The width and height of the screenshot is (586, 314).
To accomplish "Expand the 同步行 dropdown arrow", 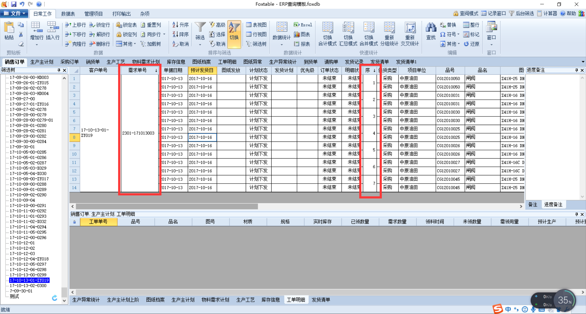I will (x=164, y=34).
